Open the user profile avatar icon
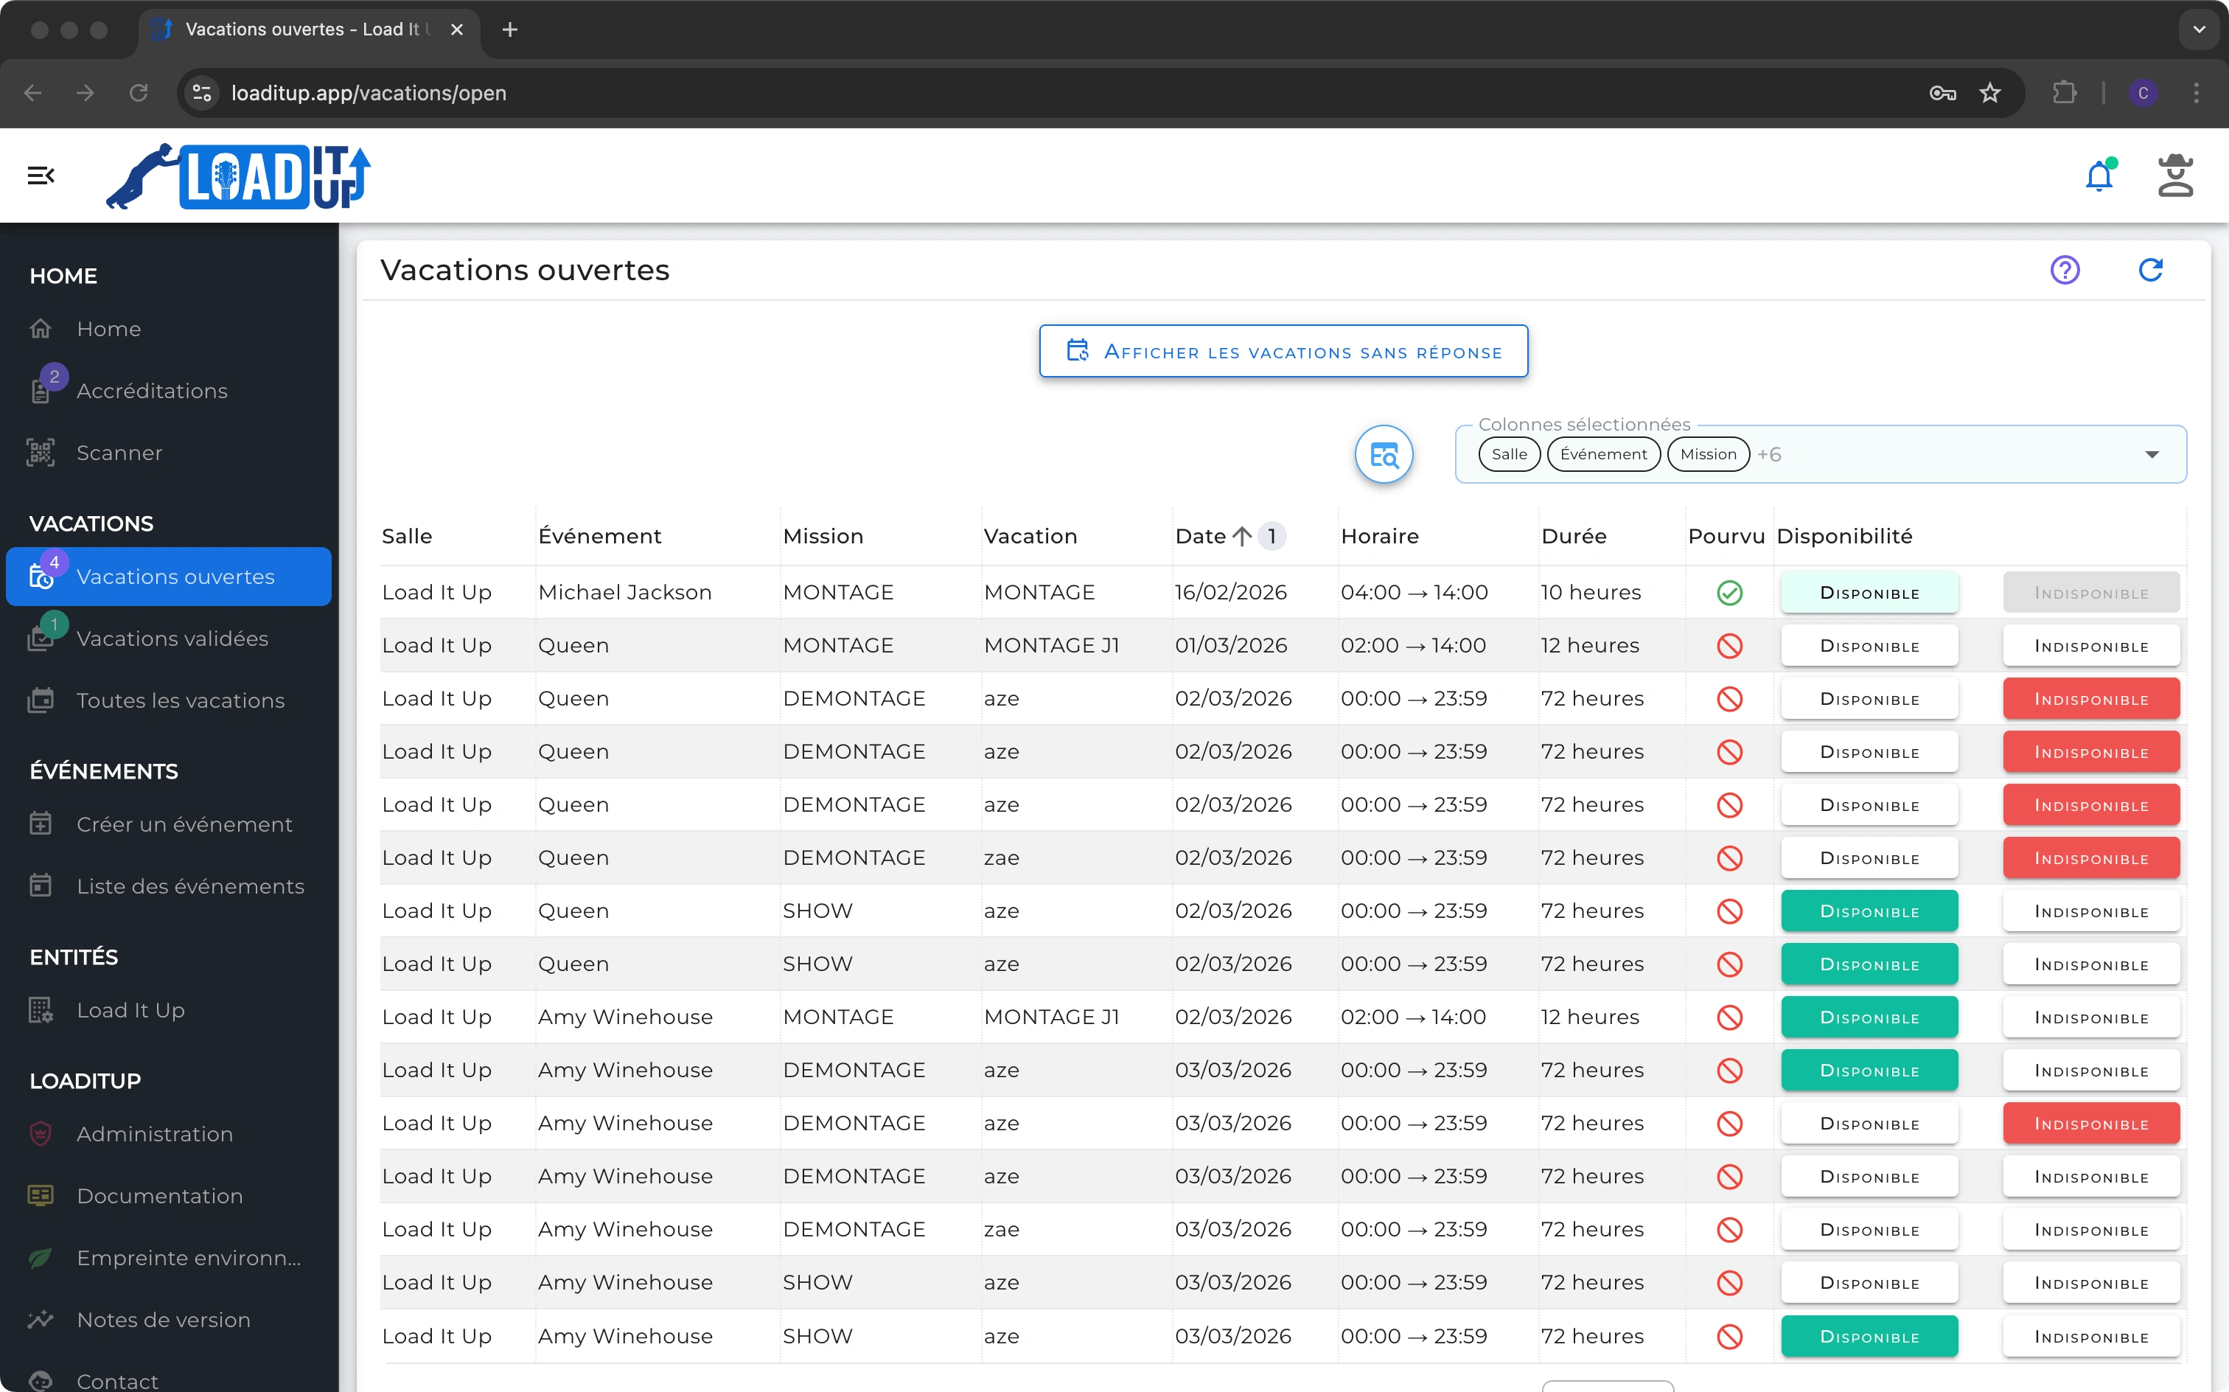The width and height of the screenshot is (2229, 1392). [2174, 175]
